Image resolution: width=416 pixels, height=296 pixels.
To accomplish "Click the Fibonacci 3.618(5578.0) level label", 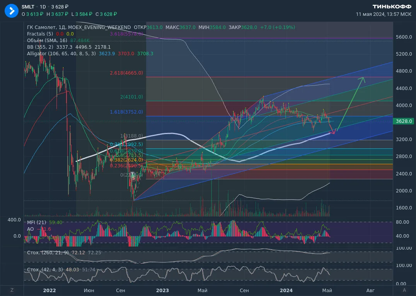I will (126, 34).
